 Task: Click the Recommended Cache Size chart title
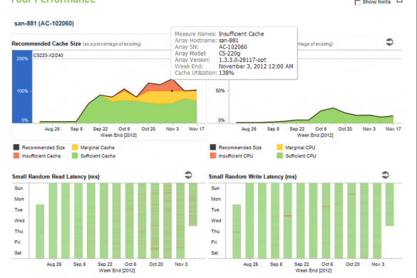coord(46,43)
